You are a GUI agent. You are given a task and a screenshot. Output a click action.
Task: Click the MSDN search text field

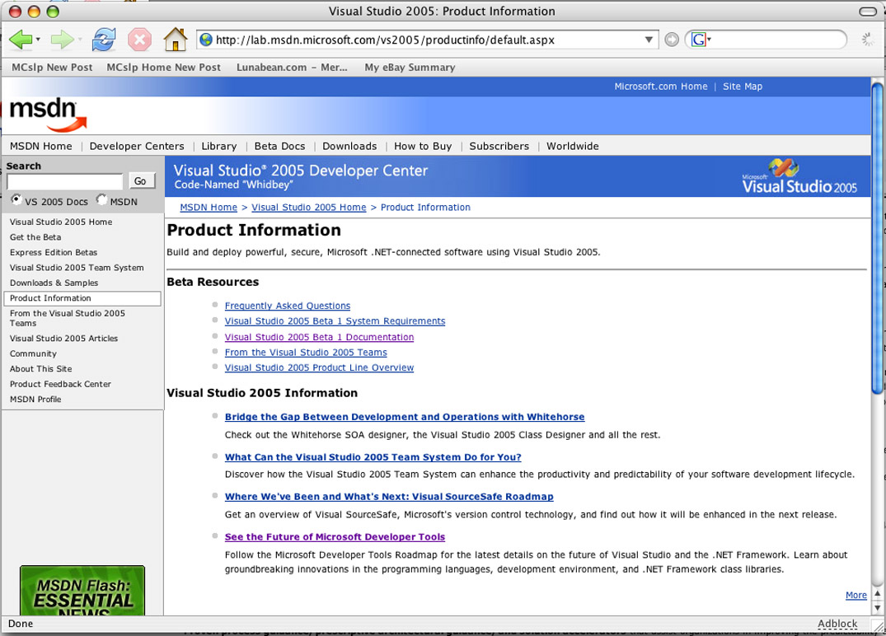[x=65, y=181]
